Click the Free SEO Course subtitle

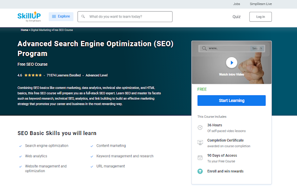tap(32, 64)
